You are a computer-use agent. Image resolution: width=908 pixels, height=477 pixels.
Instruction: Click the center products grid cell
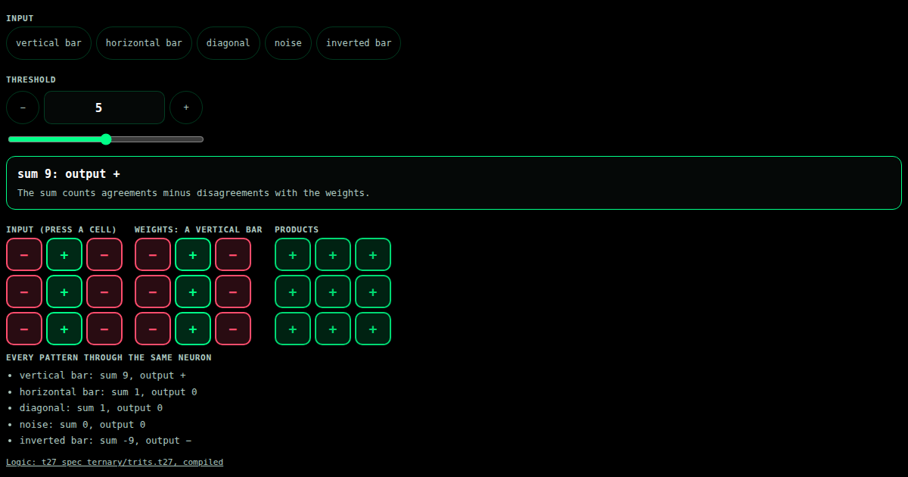(333, 291)
